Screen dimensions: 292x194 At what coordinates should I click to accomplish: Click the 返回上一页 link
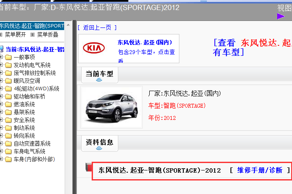(97, 27)
